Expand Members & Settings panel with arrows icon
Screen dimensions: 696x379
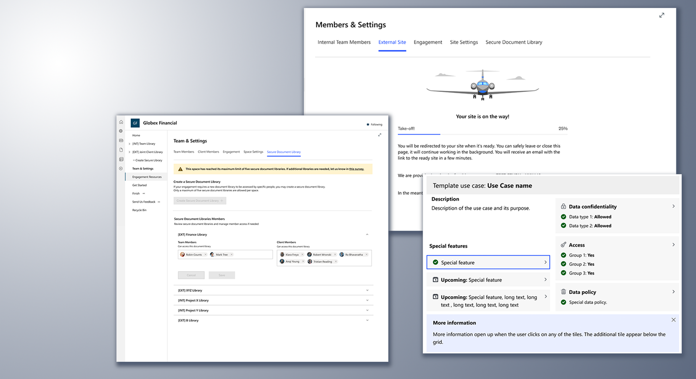point(662,15)
